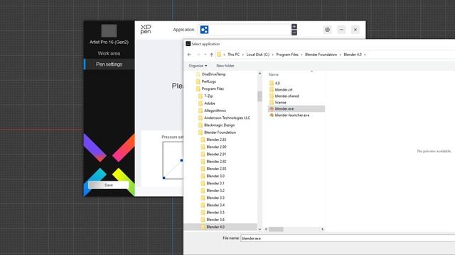
Task: Click Blender 4.0 breadcrumb in address path
Action: tap(353, 55)
